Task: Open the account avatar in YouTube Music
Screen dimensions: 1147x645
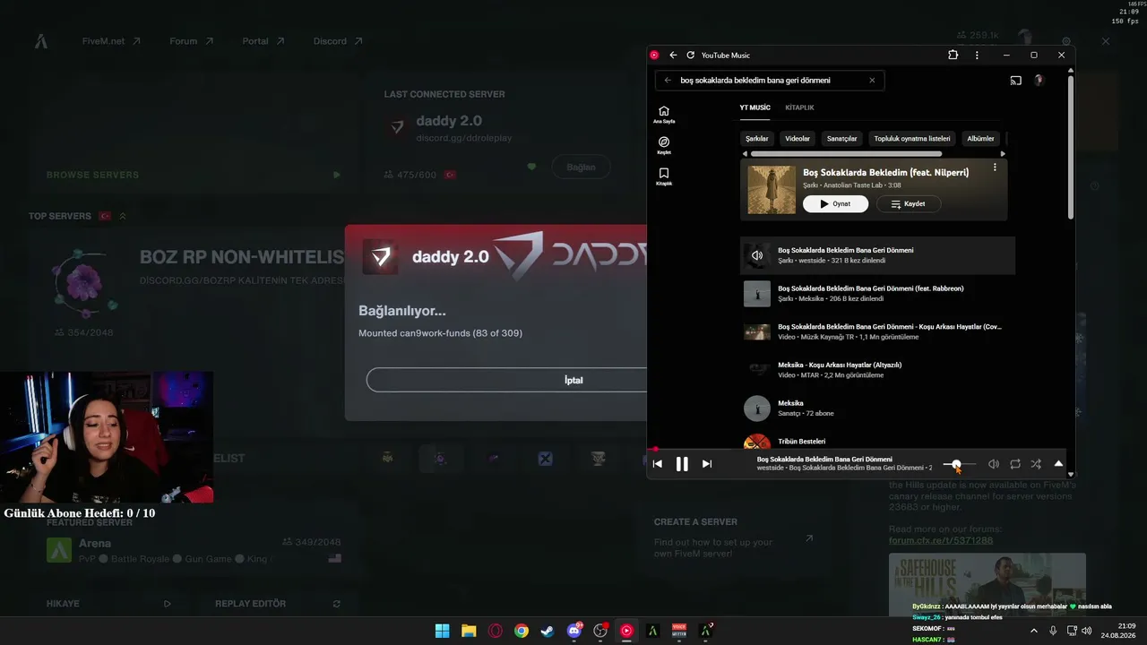Action: [1039, 81]
